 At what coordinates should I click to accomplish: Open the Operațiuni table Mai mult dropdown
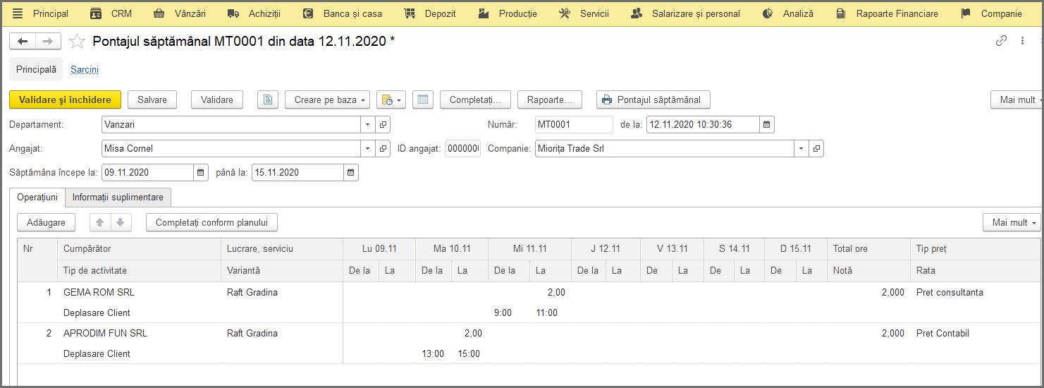pyautogui.click(x=1012, y=222)
